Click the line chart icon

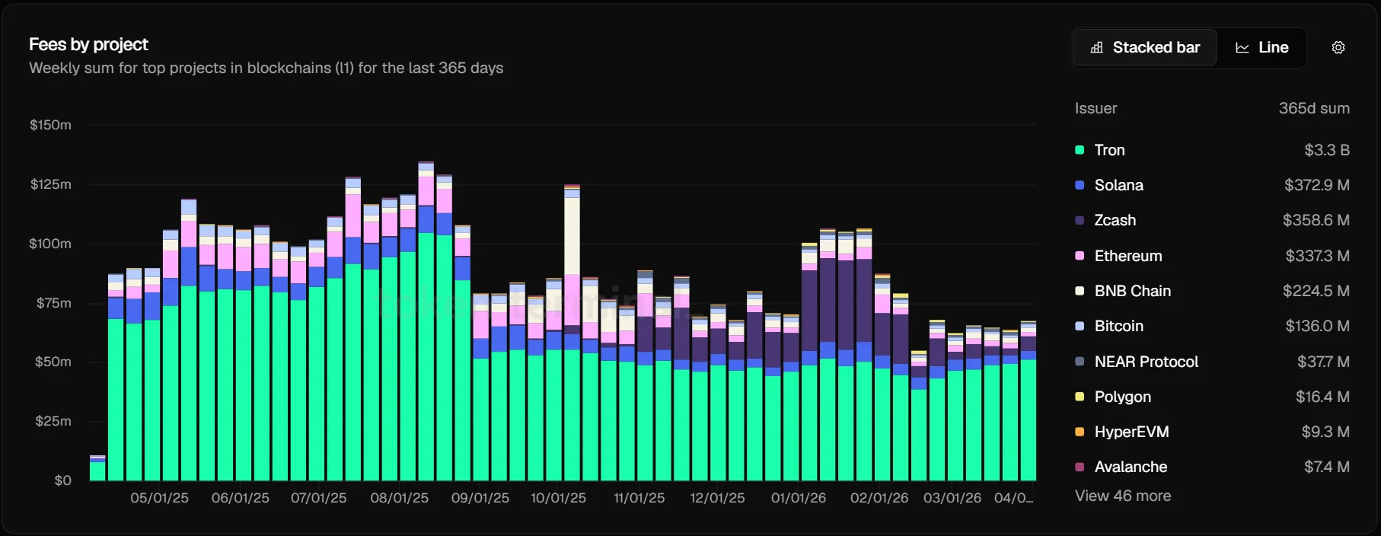[x=1242, y=48]
